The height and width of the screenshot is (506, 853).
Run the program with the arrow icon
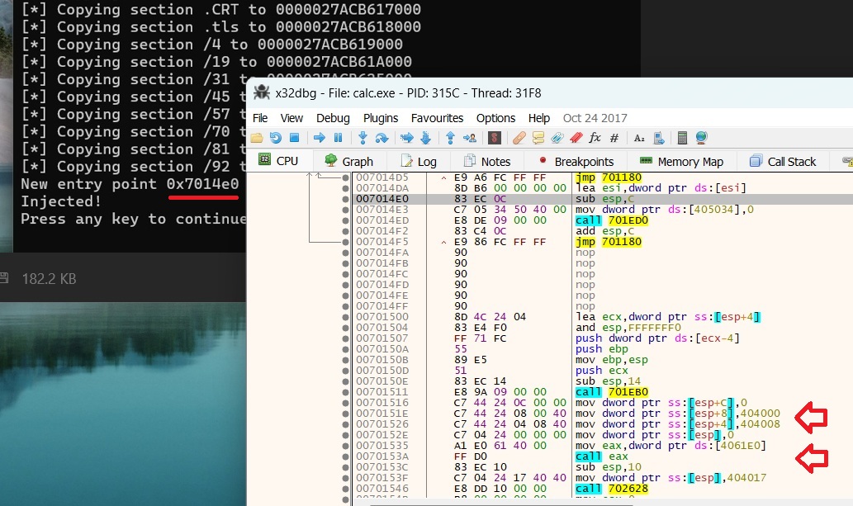tap(319, 138)
